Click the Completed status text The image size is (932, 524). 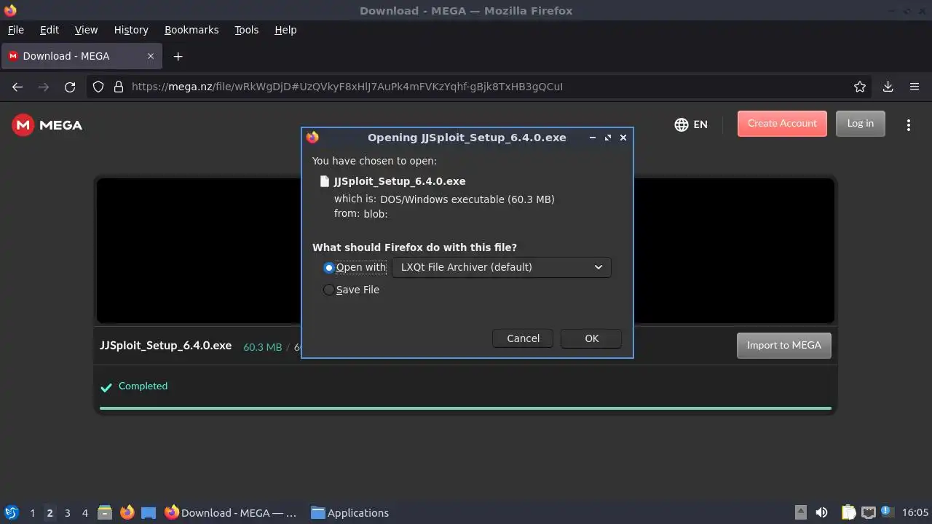143,386
